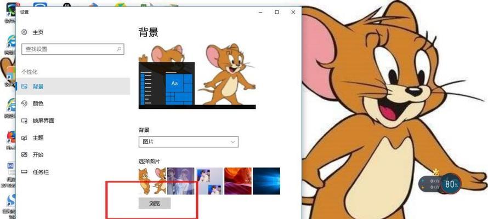Choose the Jerry mouse wallpaper thumbnail

pyautogui.click(x=152, y=181)
